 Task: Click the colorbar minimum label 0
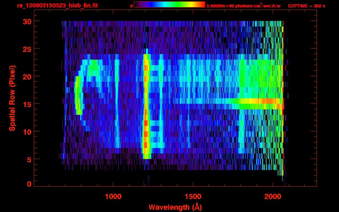[x=131, y=6]
